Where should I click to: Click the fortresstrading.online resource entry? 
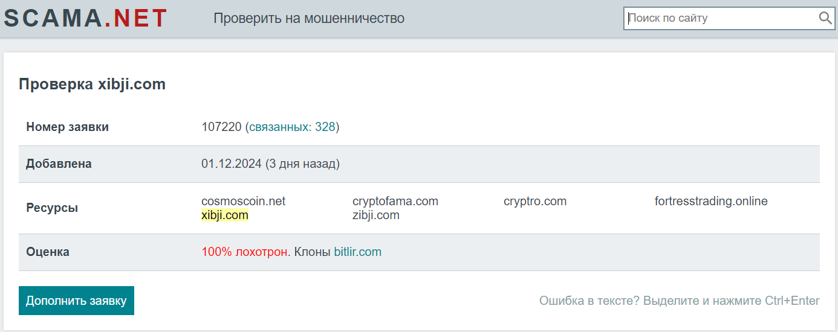point(710,201)
